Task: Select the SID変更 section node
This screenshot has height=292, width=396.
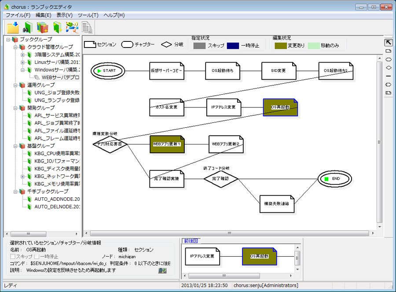Action: click(x=279, y=71)
